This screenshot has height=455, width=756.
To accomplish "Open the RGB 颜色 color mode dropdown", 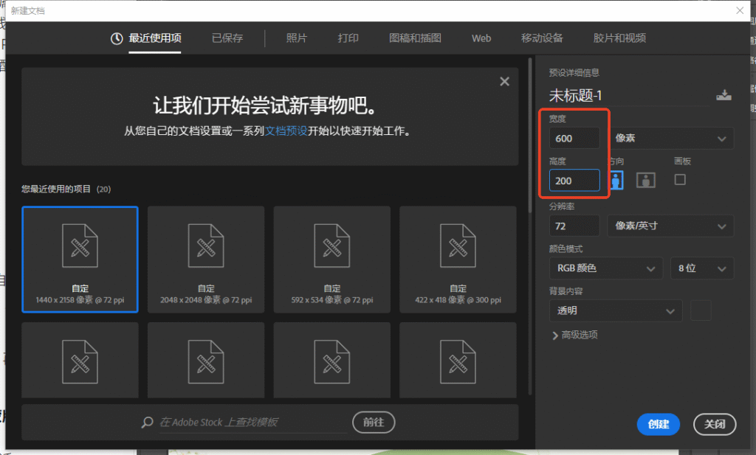I will [607, 268].
